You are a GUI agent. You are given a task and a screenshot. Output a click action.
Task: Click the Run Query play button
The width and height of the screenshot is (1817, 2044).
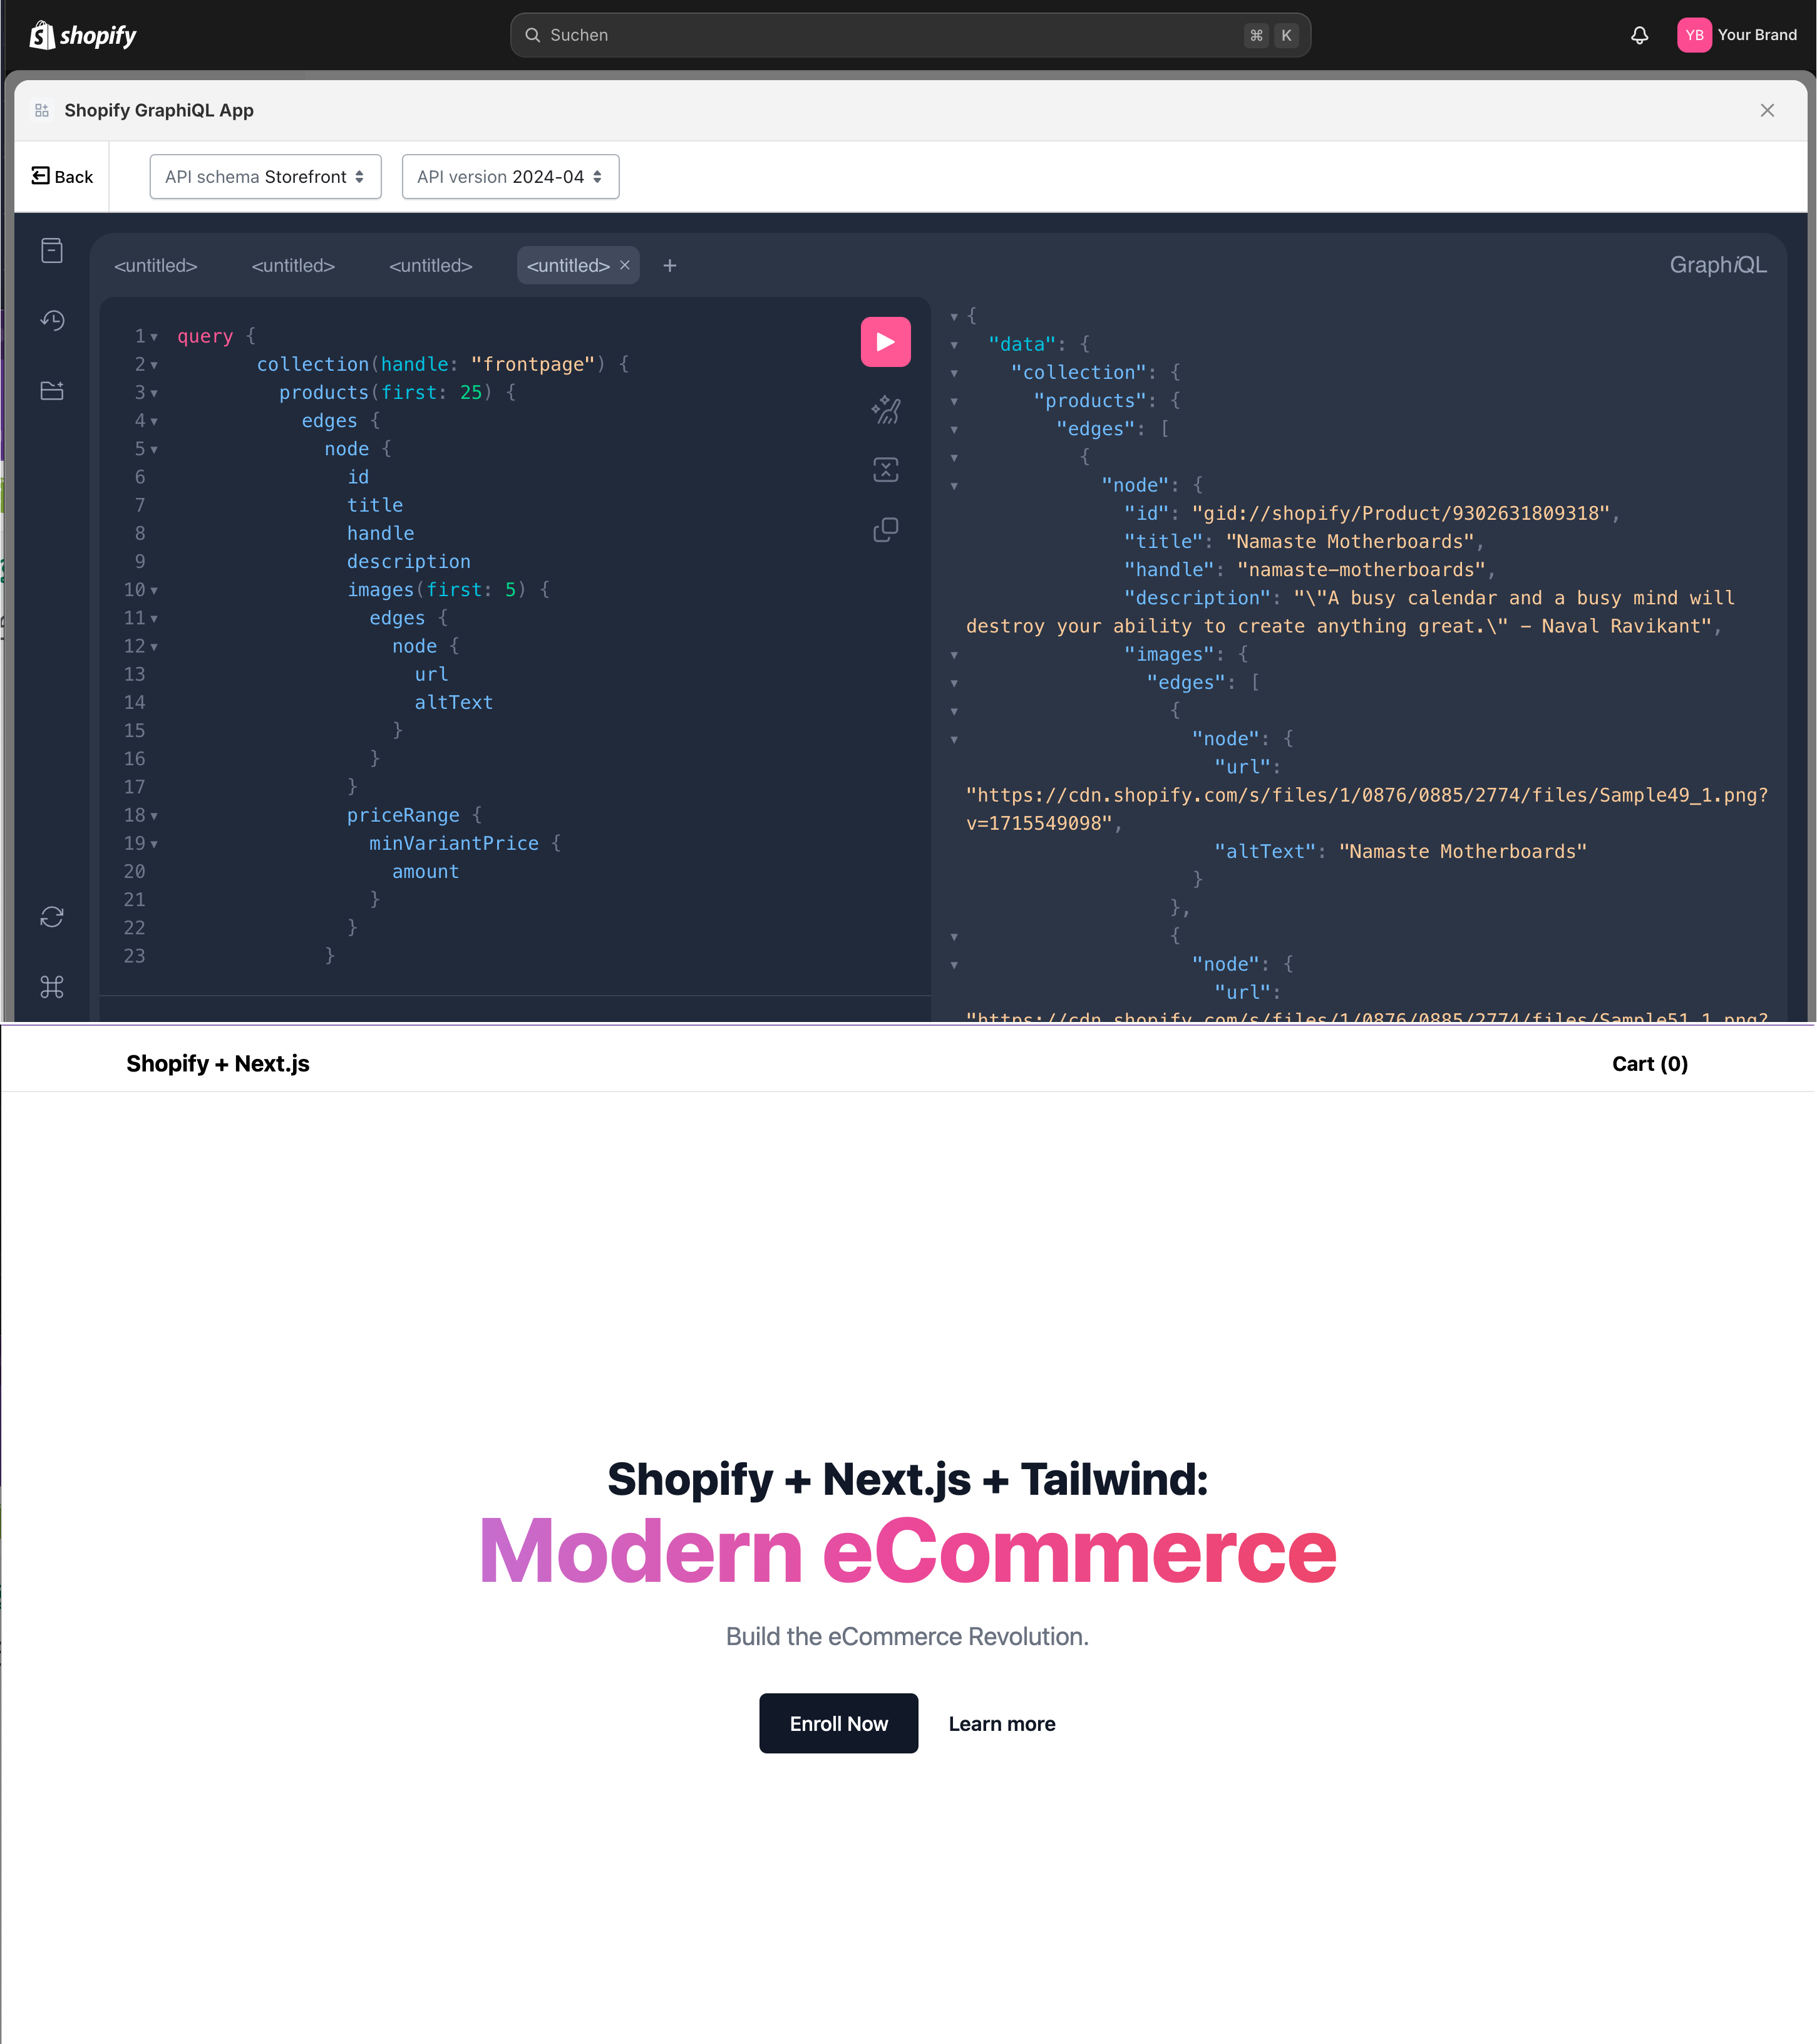[886, 341]
